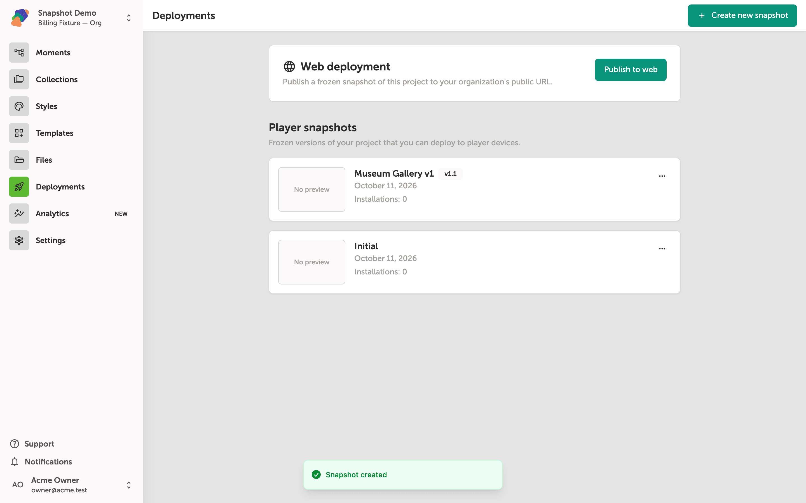Image resolution: width=806 pixels, height=503 pixels.
Task: Click the Museum Gallery v1 preview thumbnail
Action: 311,189
